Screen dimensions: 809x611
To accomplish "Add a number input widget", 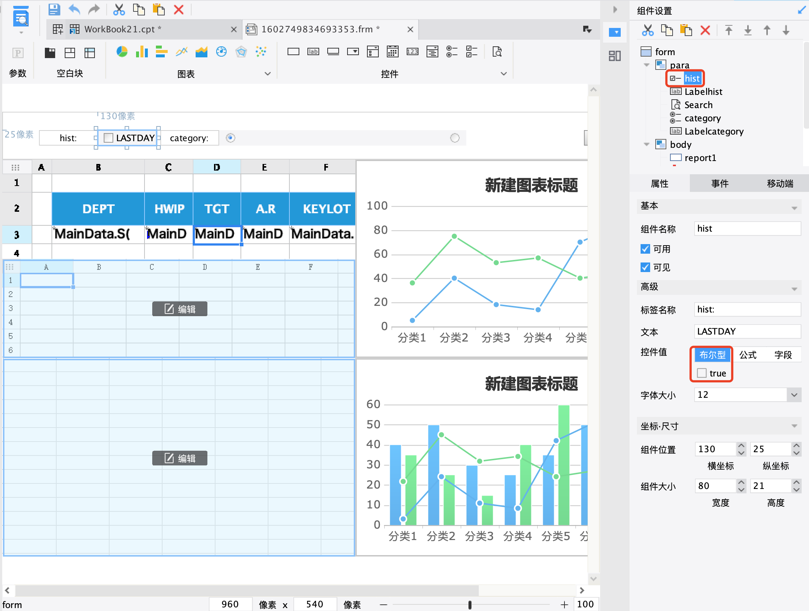I will [x=412, y=51].
